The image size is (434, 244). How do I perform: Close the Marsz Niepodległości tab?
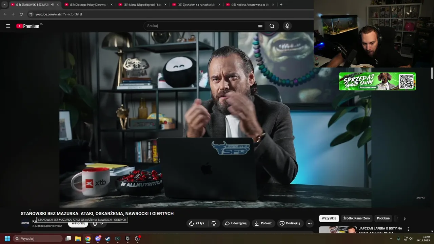coord(165,5)
